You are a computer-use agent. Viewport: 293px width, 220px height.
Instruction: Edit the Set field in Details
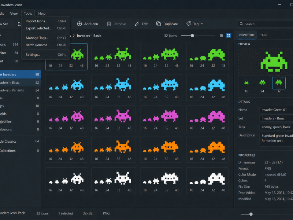pyautogui.click(x=276, y=118)
